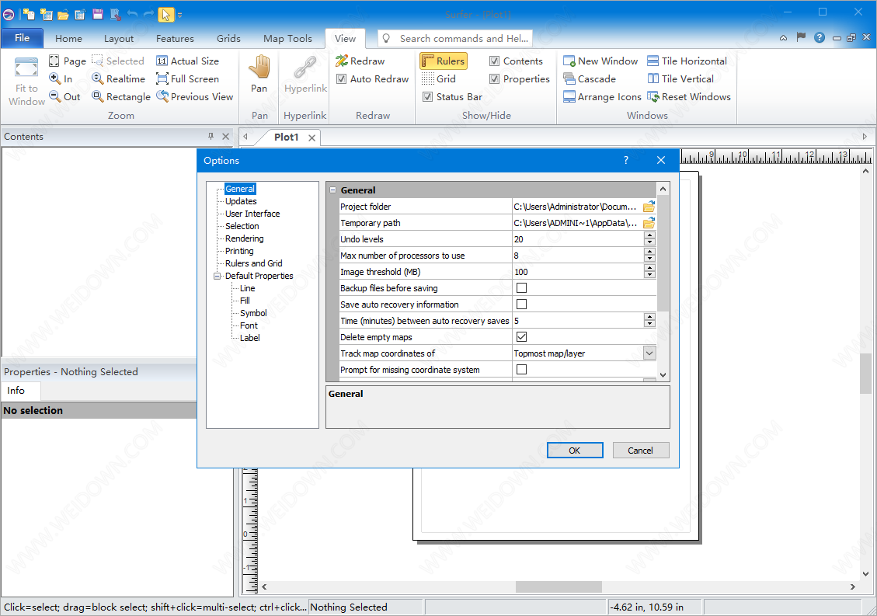
Task: Enable Save auto recovery information
Action: 522,305
